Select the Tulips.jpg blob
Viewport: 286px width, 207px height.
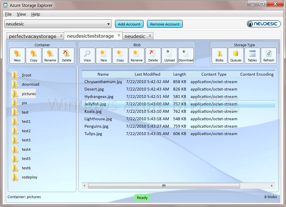[178, 134]
